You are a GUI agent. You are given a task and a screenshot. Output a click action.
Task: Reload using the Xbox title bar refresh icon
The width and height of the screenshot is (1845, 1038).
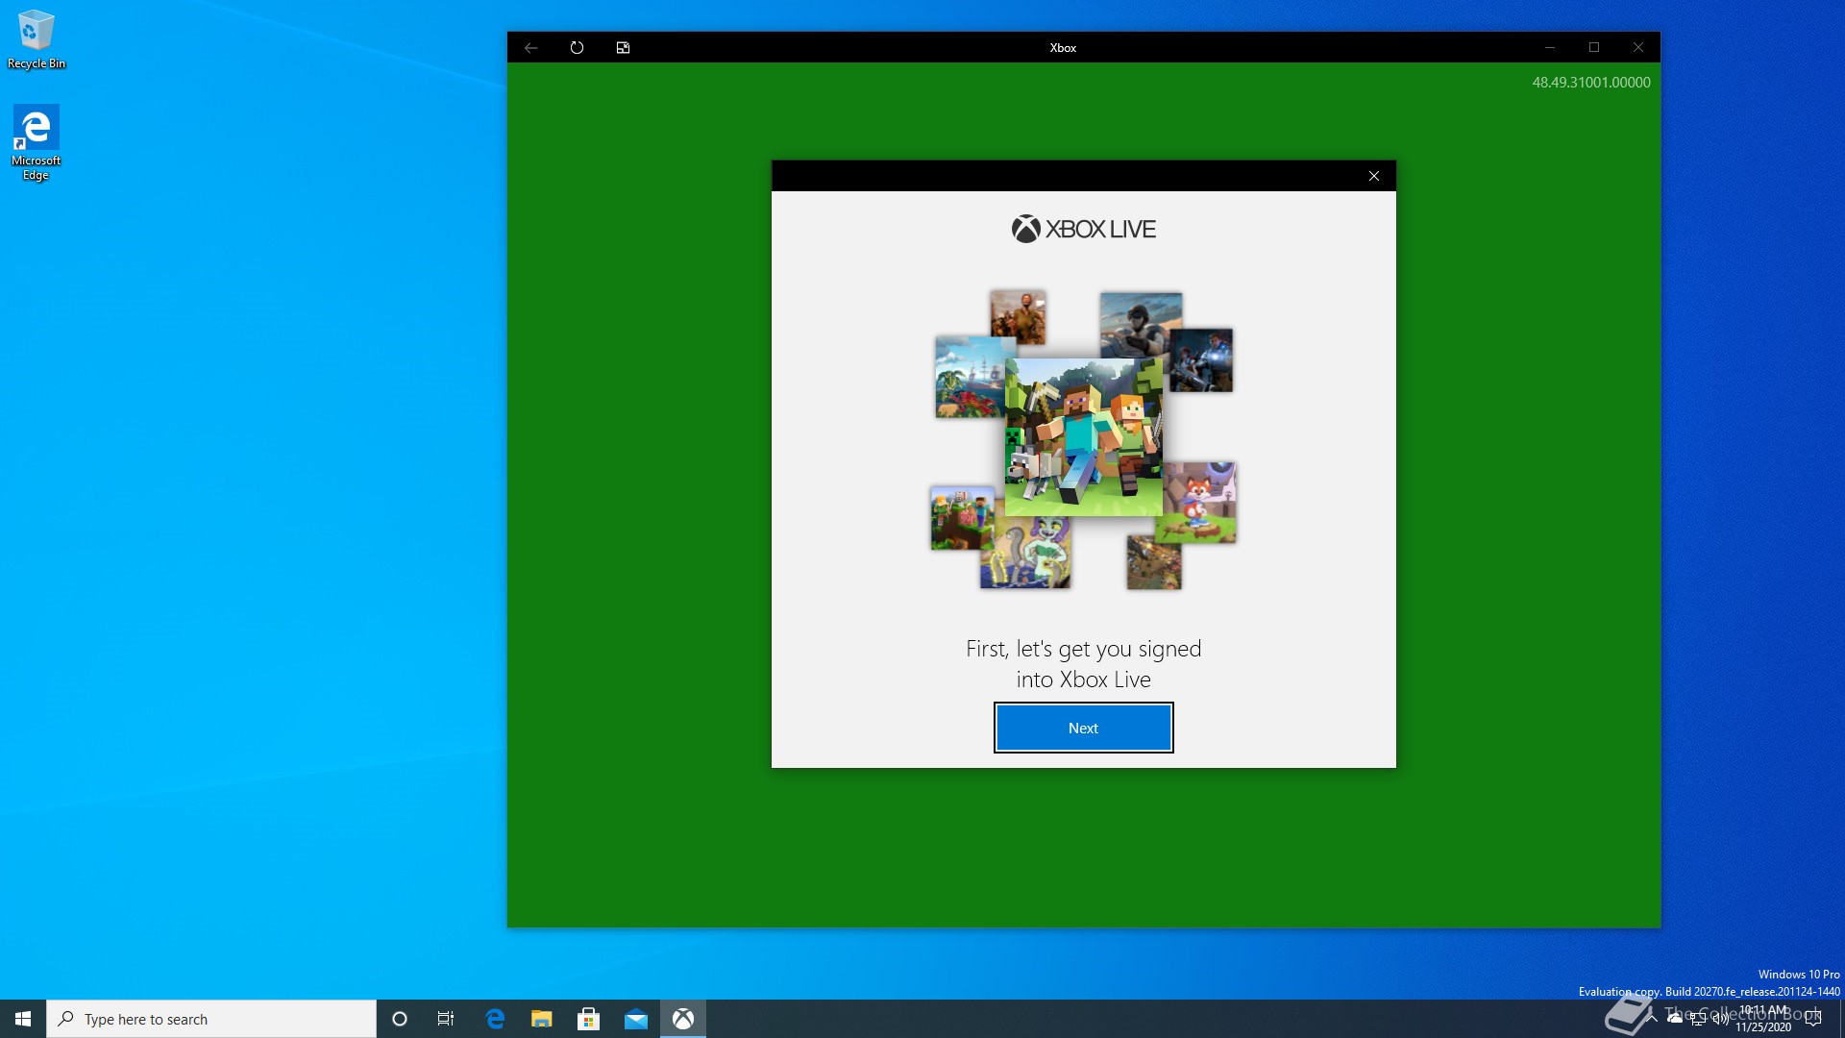click(x=577, y=47)
